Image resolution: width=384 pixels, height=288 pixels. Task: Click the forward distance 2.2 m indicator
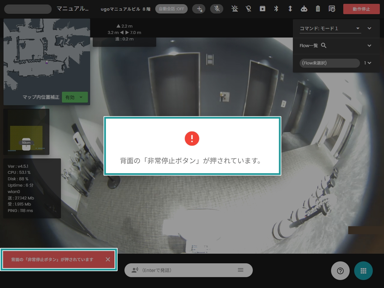click(x=124, y=26)
